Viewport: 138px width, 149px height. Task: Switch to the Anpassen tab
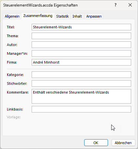[x=94, y=16]
